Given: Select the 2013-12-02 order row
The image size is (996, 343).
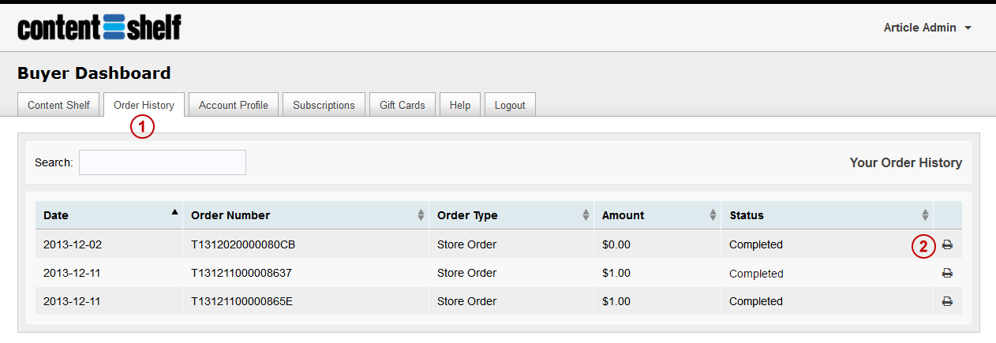Looking at the screenshot, I should pos(73,245).
